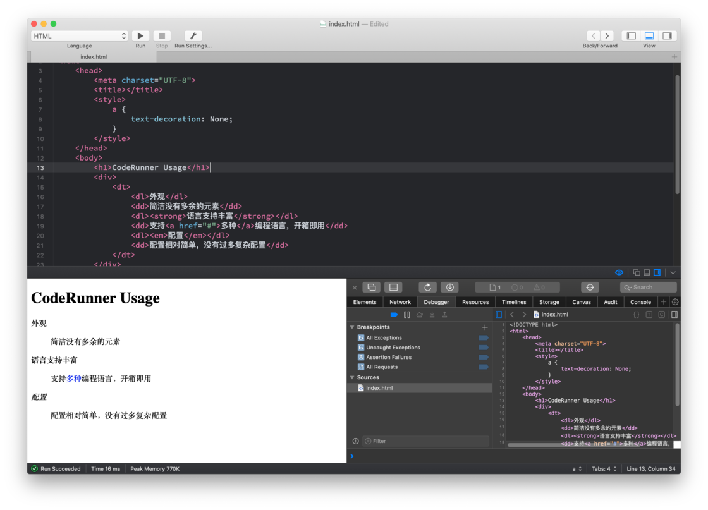
Task: Open Run Settings with the wrench icon
Action: 192,36
